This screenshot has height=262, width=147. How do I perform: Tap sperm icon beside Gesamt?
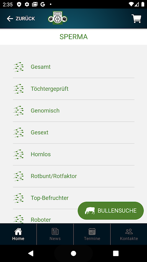[x=18, y=67]
